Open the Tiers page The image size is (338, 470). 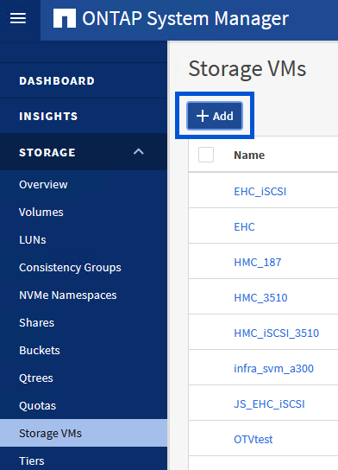pyautogui.click(x=32, y=460)
